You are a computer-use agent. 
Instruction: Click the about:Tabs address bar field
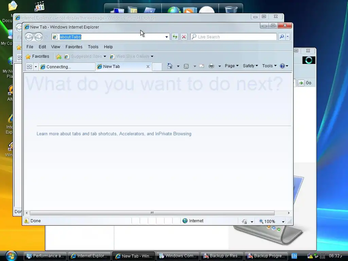point(108,37)
